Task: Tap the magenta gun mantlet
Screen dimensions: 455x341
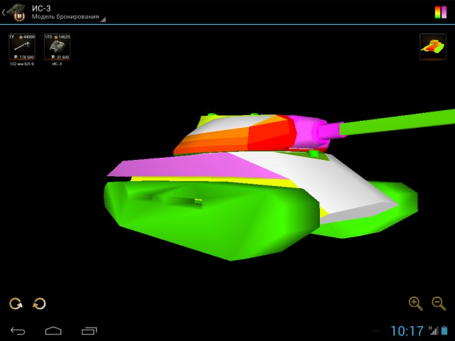Action: 312,131
